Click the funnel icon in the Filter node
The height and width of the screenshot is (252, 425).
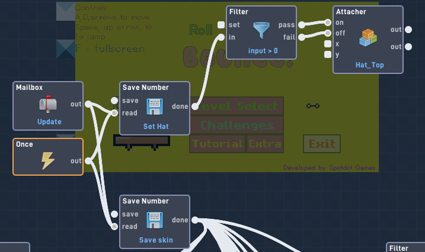(x=261, y=31)
